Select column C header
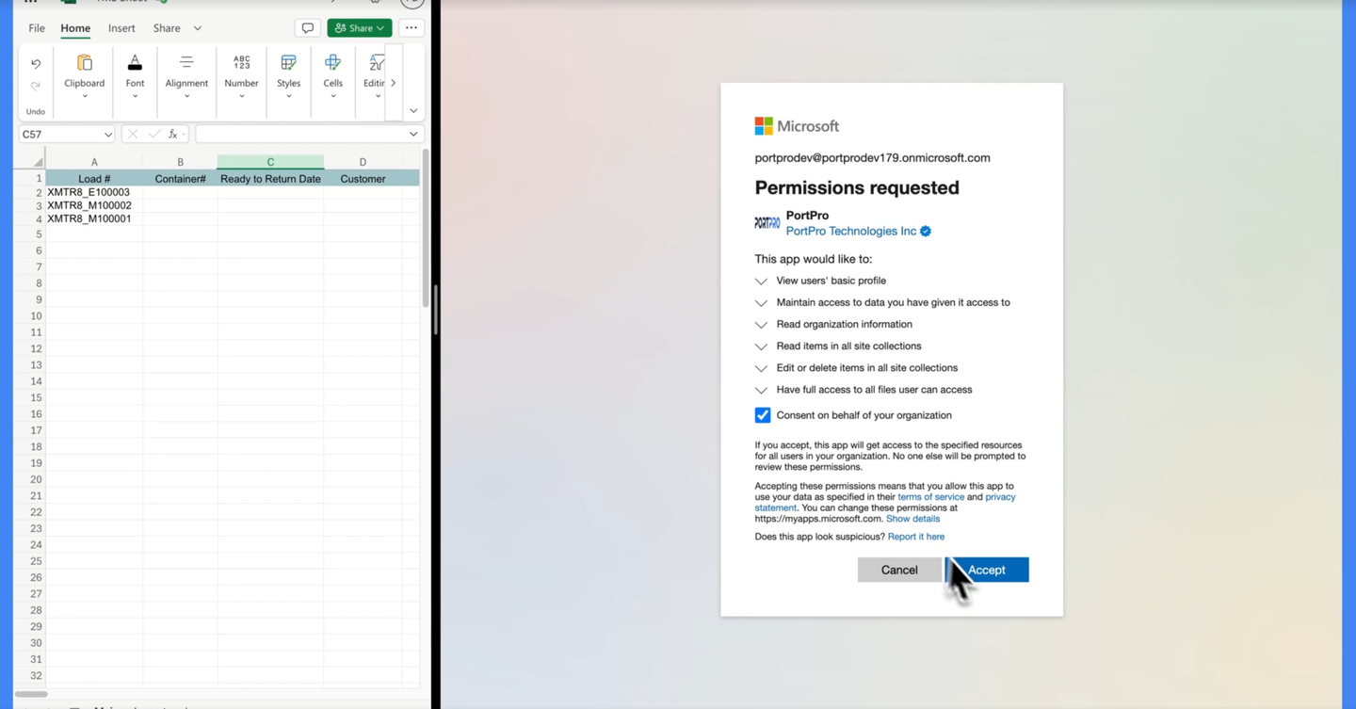Screen dimensions: 1356x709 270,162
